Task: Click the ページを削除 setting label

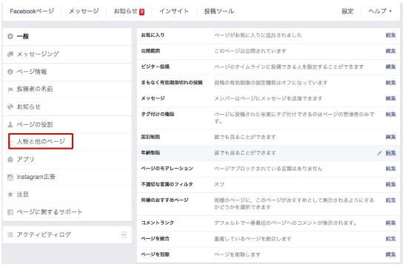Action: [x=156, y=254]
